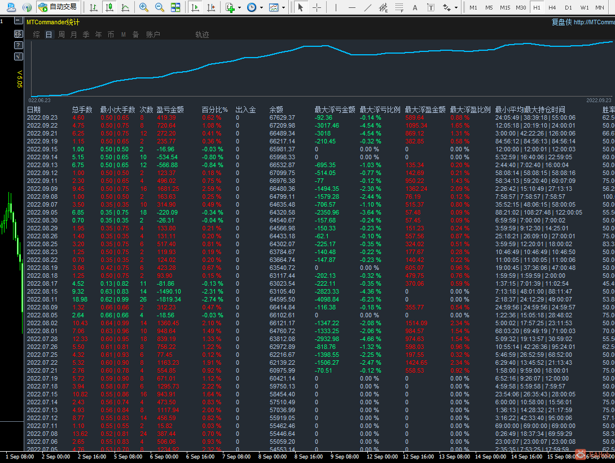Switch to D1 timeframe
This screenshot has height=463, width=615.
568,7
